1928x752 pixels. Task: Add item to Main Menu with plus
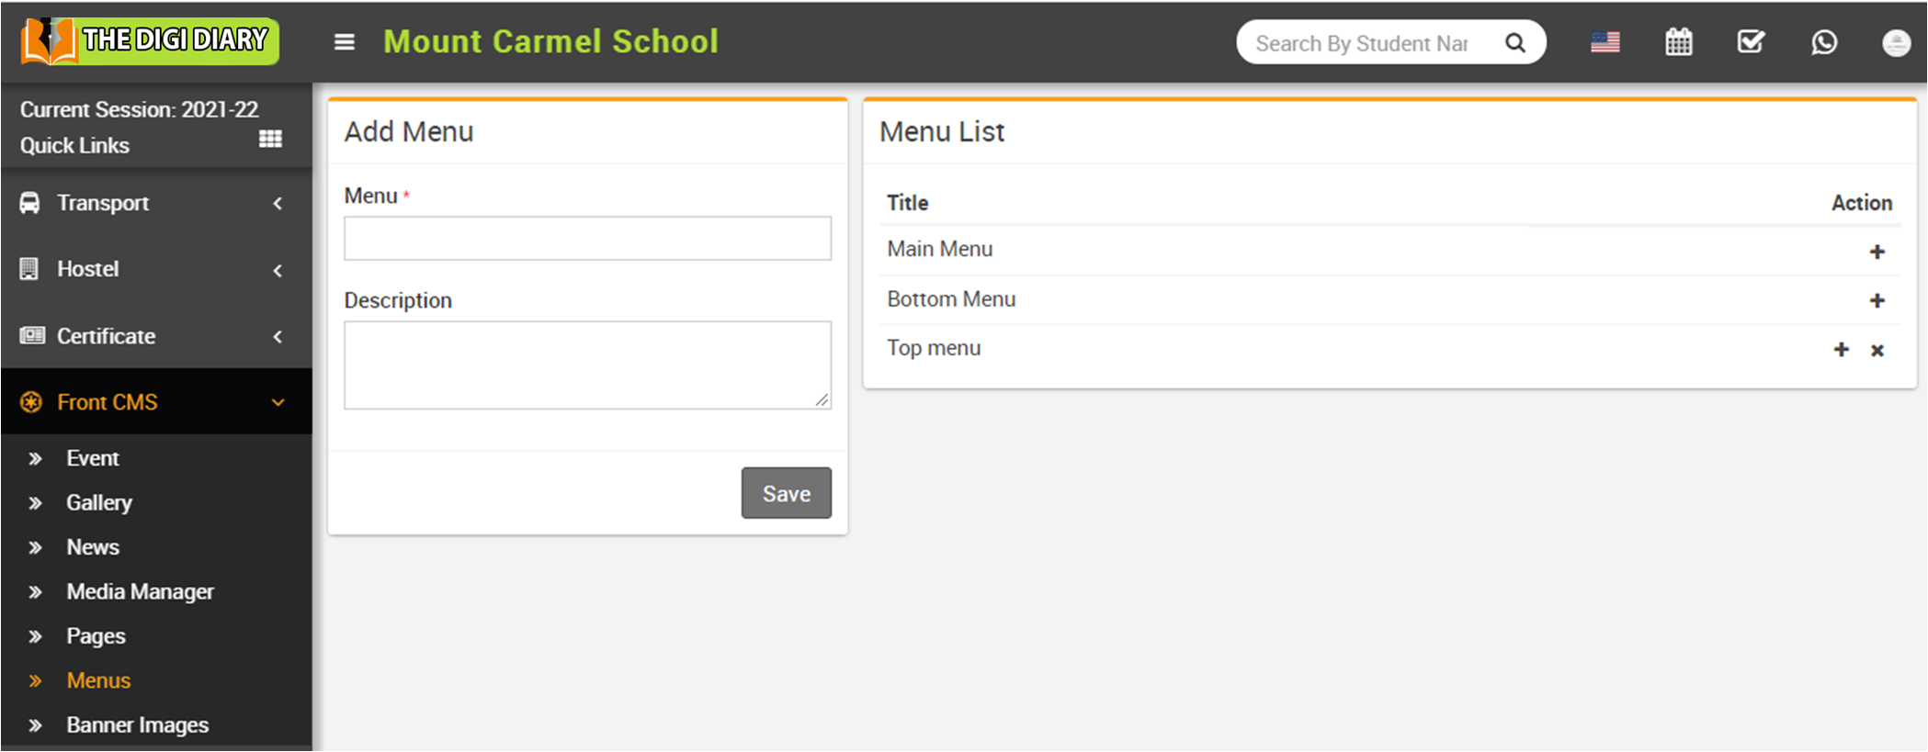click(1877, 252)
